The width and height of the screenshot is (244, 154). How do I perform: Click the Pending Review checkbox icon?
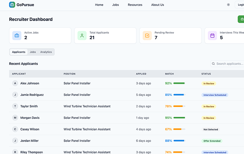[147, 36]
